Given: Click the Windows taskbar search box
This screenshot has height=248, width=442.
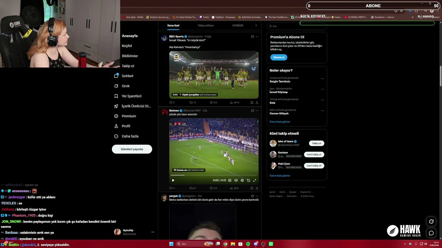Looking at the screenshot, I should 195,244.
